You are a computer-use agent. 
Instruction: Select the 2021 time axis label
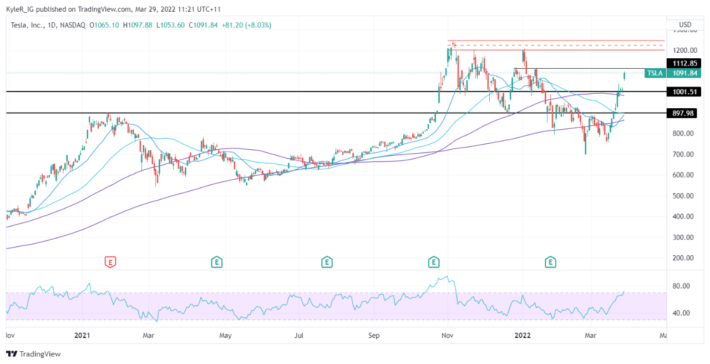83,335
